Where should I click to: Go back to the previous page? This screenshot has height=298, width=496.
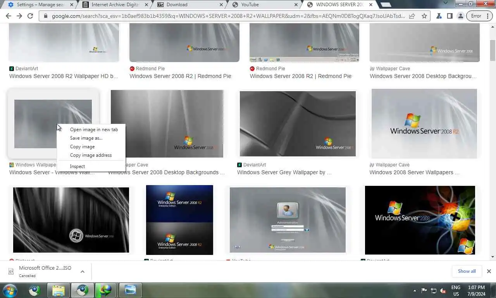(x=9, y=16)
